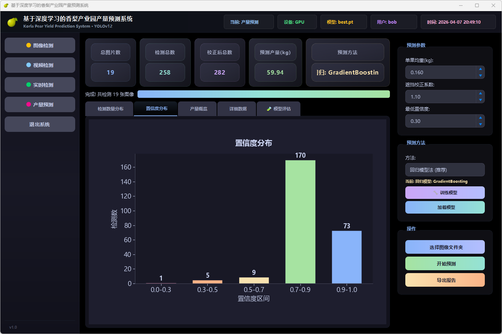Image resolution: width=502 pixels, height=334 pixels.
Task: Decrease 最低置信度 with down arrow
Action: click(x=480, y=124)
